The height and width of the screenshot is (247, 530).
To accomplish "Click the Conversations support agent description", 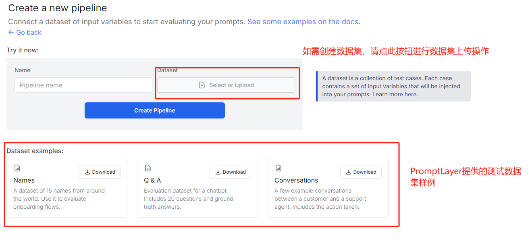I will coord(320,199).
